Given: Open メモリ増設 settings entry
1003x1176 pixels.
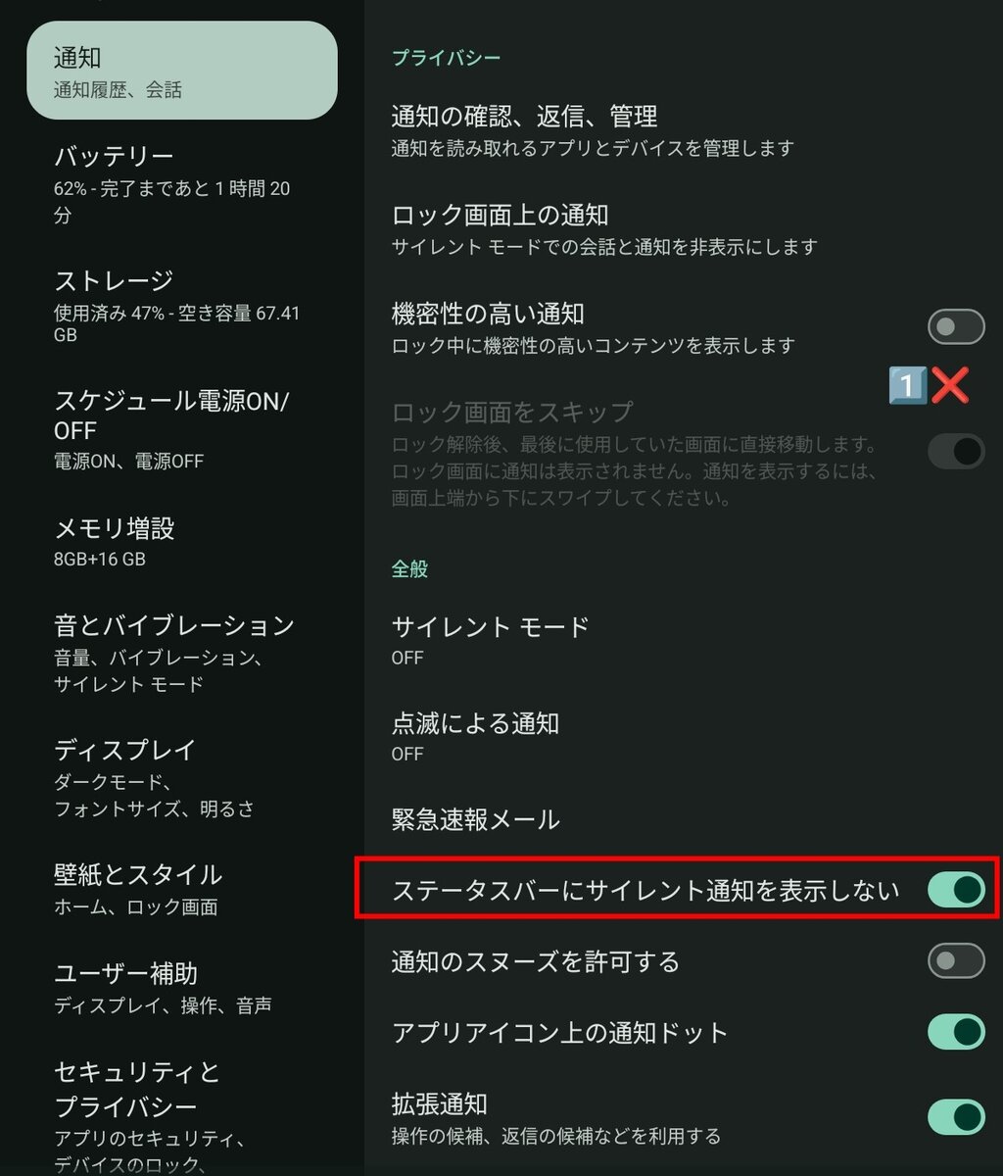Looking at the screenshot, I should tap(182, 542).
